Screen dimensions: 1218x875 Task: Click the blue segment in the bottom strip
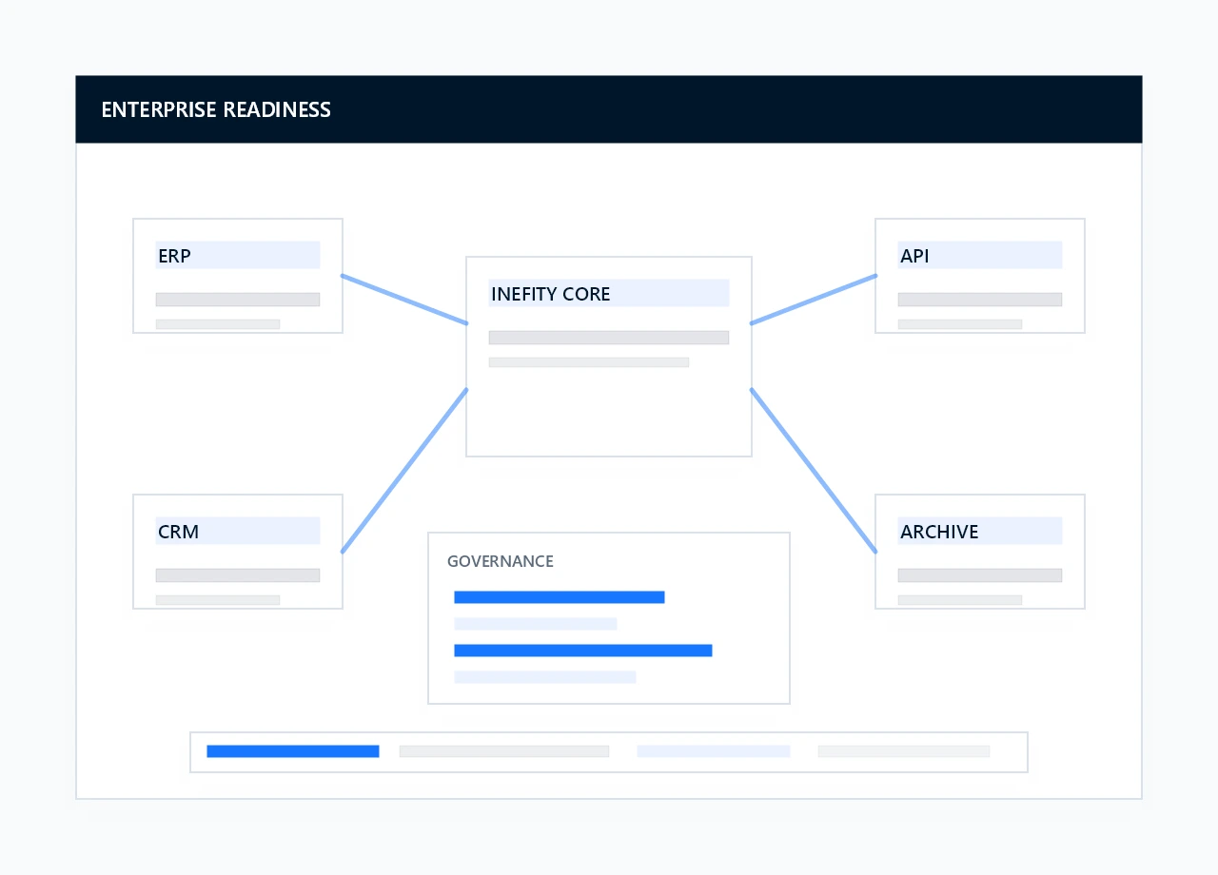pos(292,751)
